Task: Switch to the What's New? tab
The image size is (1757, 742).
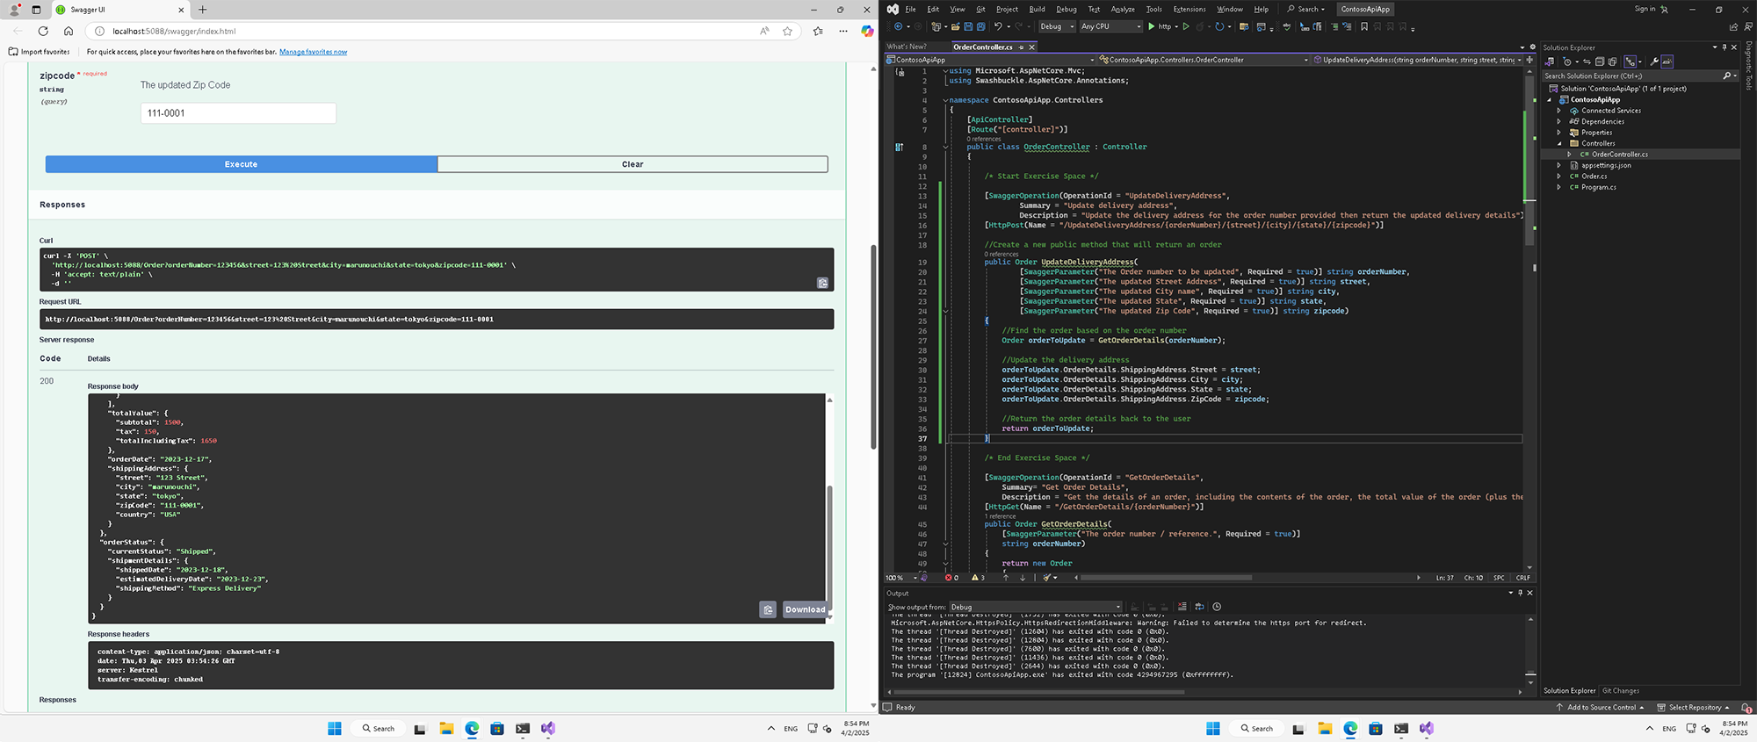Action: (907, 47)
